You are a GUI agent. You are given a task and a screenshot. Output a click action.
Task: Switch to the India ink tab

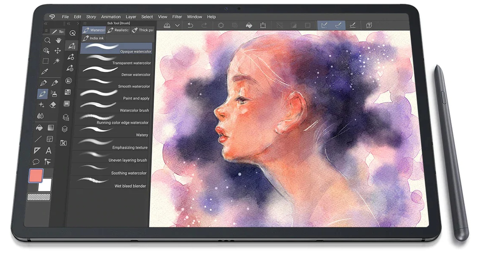pos(93,38)
